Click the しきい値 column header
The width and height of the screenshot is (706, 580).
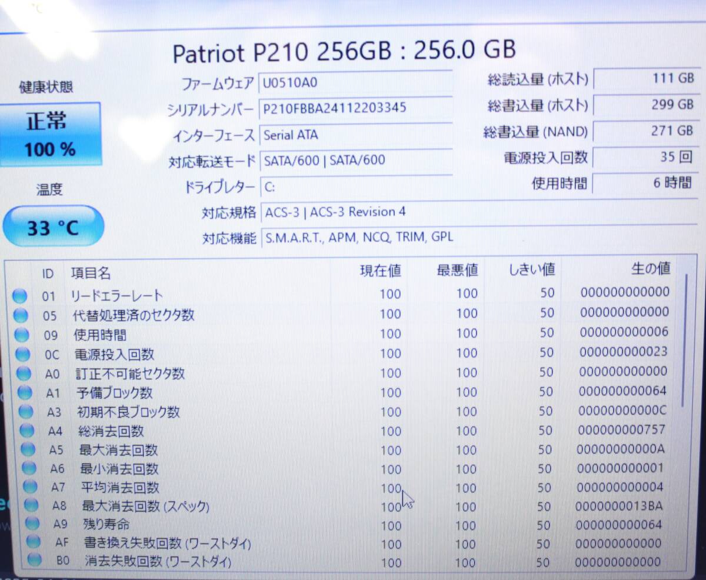[x=531, y=269]
